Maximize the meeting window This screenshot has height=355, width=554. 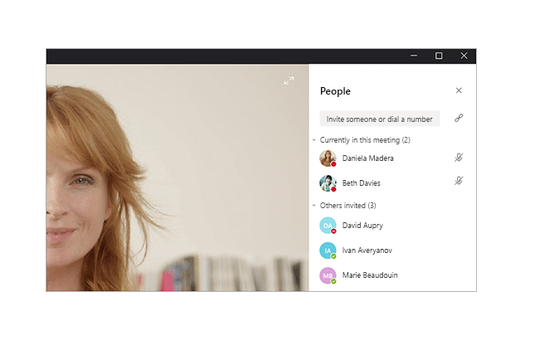pos(439,56)
